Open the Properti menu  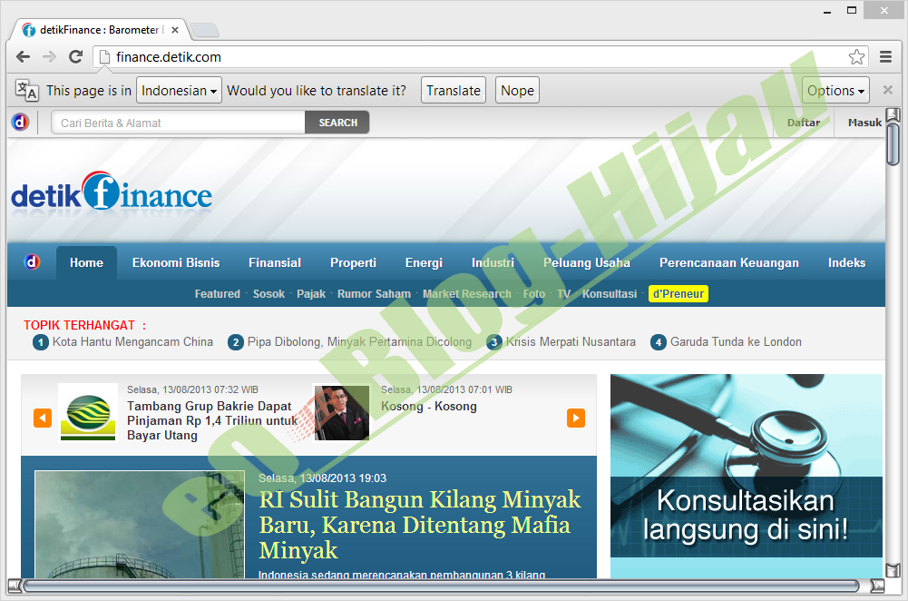click(353, 262)
